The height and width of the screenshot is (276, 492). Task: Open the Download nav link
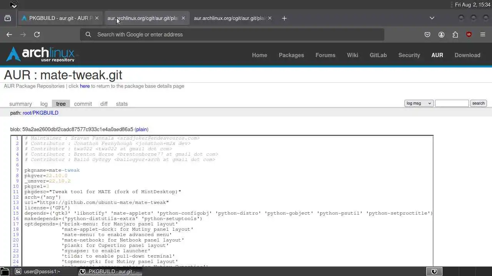[x=467, y=55]
